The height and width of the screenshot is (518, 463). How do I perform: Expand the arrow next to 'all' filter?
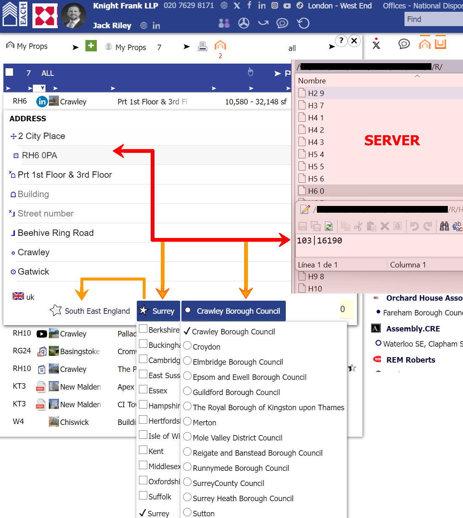(x=332, y=46)
